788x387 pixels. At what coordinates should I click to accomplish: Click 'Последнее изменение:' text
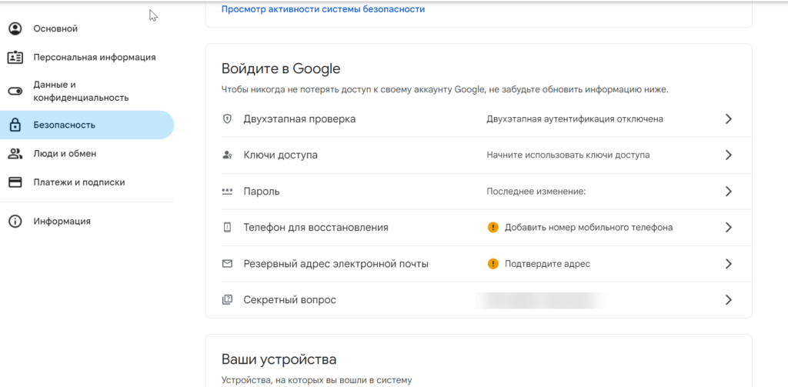coord(536,192)
